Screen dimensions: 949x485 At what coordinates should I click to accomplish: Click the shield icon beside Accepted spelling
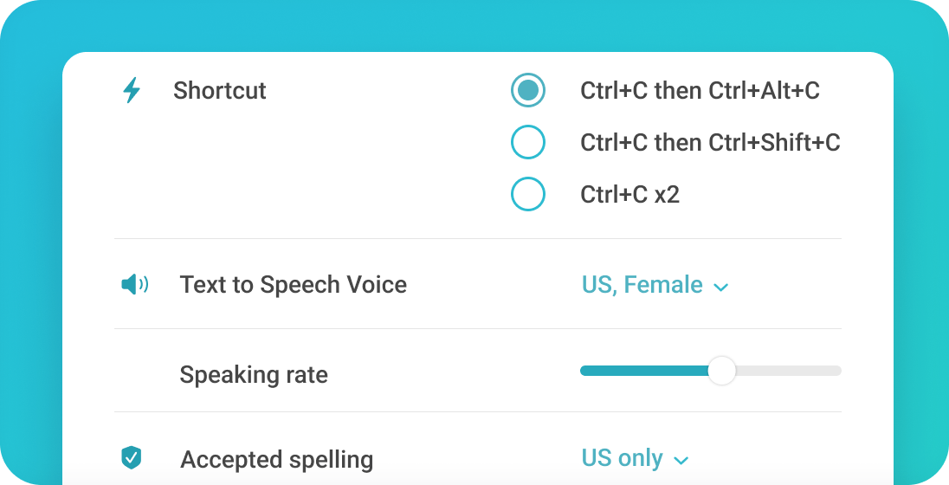[x=132, y=457]
